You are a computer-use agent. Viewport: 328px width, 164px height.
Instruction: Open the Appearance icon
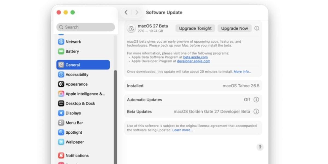click(x=61, y=84)
